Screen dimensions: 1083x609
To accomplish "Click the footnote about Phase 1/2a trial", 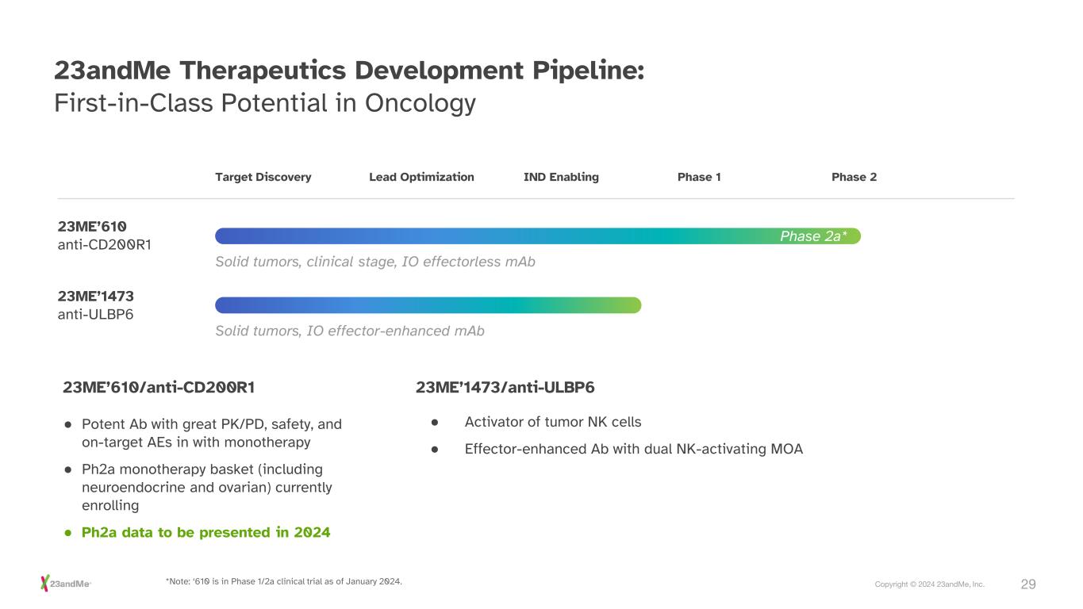I will [283, 582].
